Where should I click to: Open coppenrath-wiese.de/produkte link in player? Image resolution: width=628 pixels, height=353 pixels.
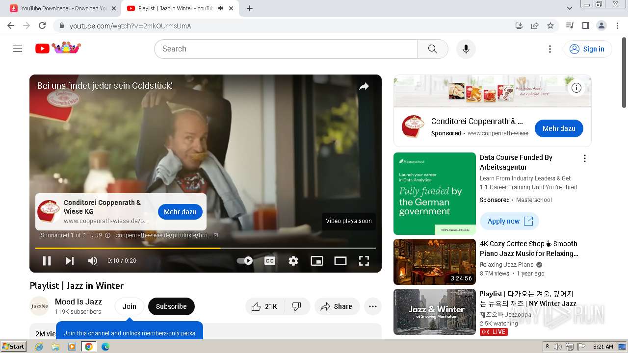coord(167,235)
